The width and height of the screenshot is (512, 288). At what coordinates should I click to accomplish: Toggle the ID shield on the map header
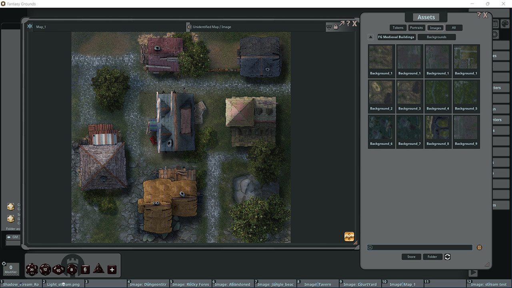[189, 27]
